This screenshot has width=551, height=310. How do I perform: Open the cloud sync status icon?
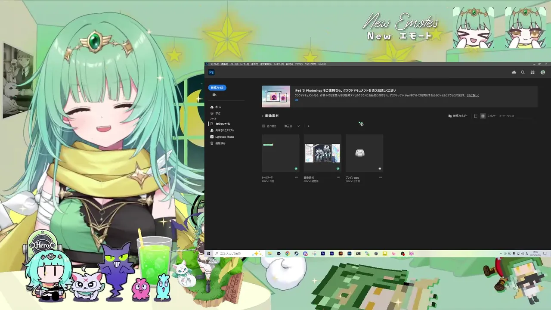(x=514, y=72)
